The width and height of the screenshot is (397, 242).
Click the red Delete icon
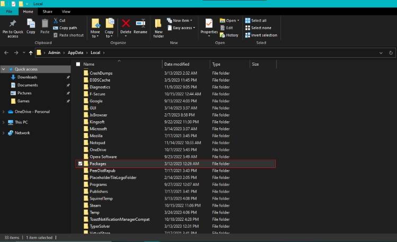[126, 24]
